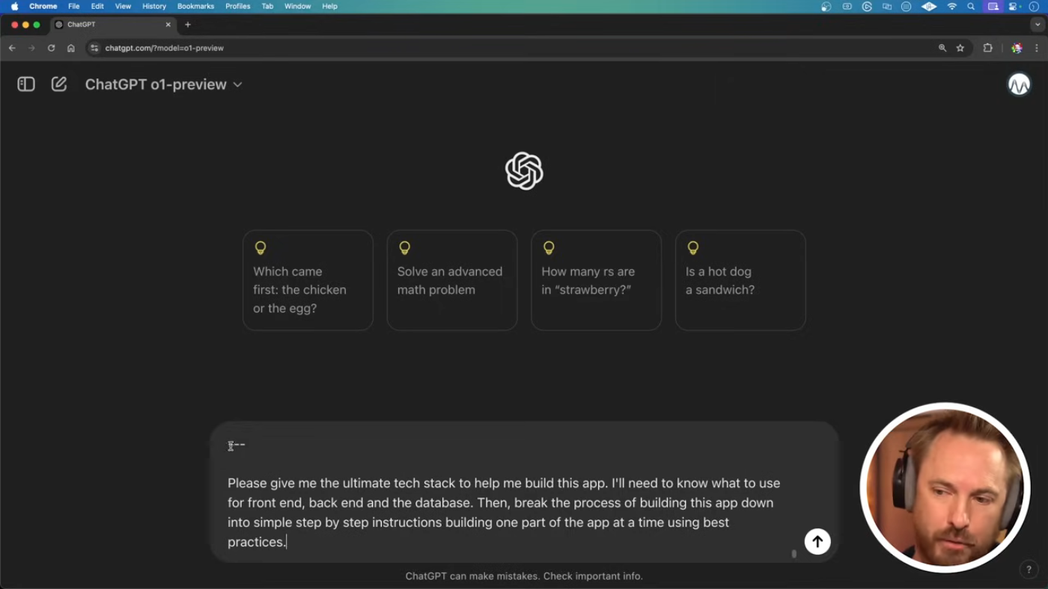Open the Window menu
The width and height of the screenshot is (1048, 589).
[x=298, y=6]
